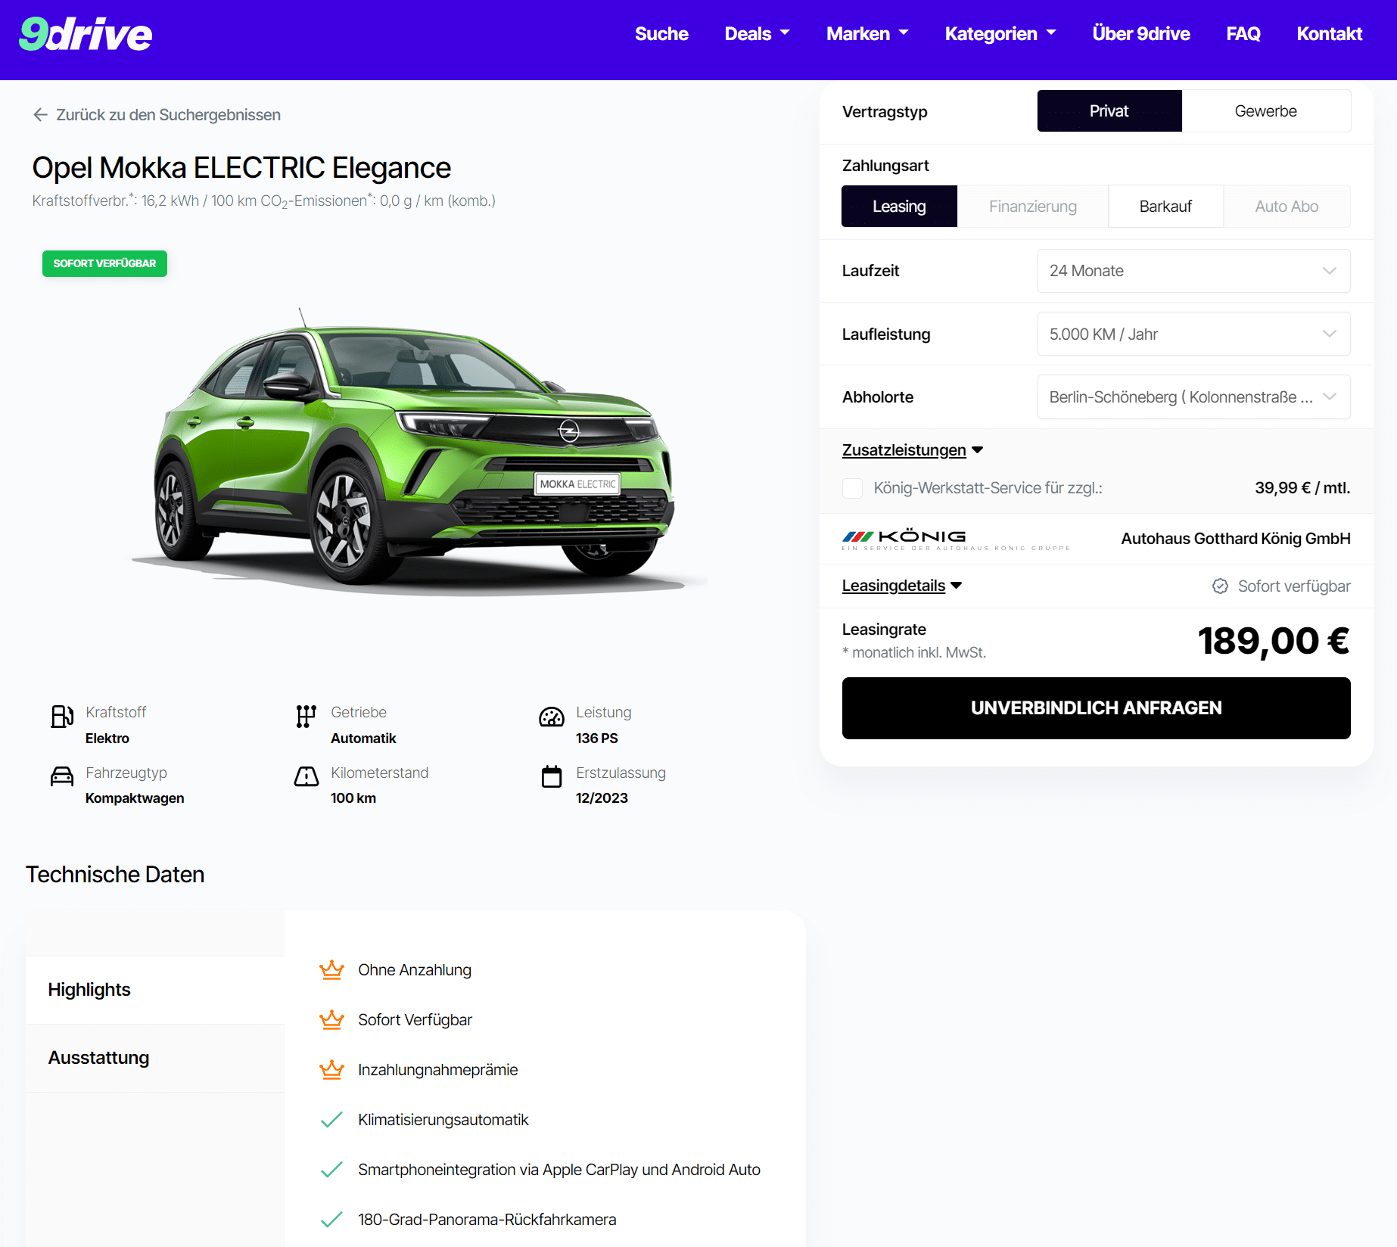Click the 100 km mileage value

pyautogui.click(x=353, y=798)
